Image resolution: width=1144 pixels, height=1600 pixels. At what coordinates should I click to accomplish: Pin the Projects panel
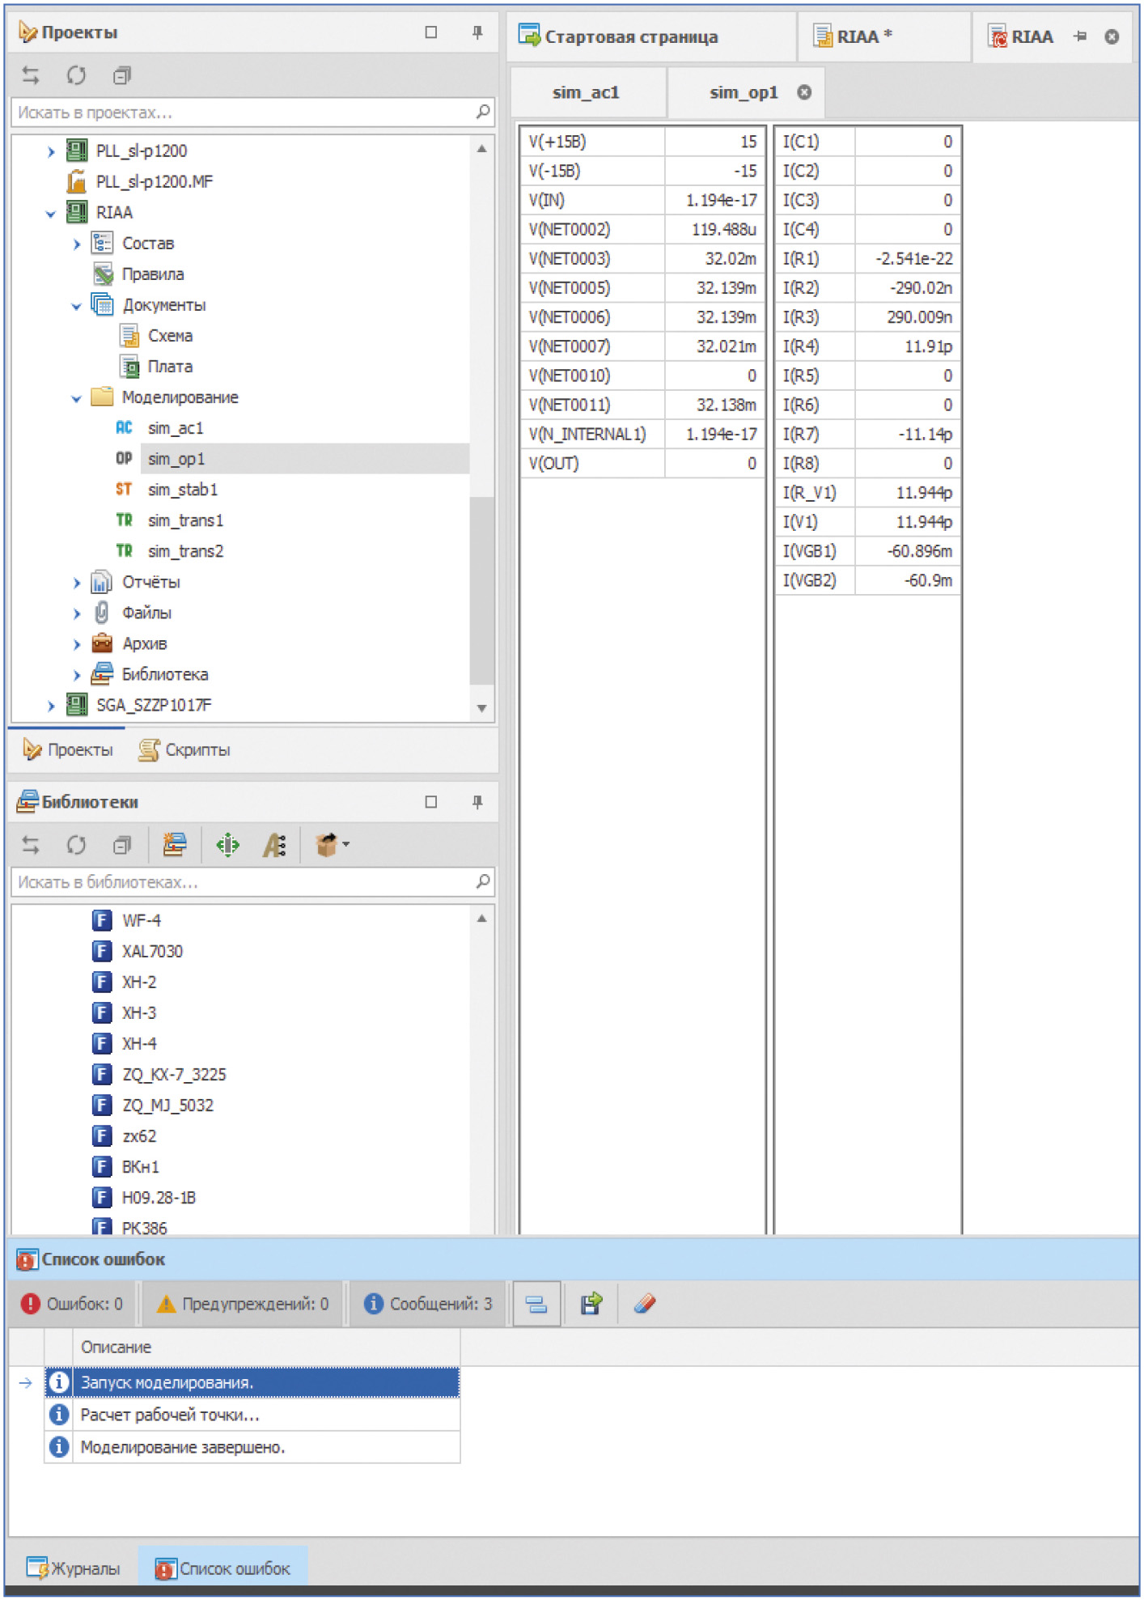[x=477, y=32]
